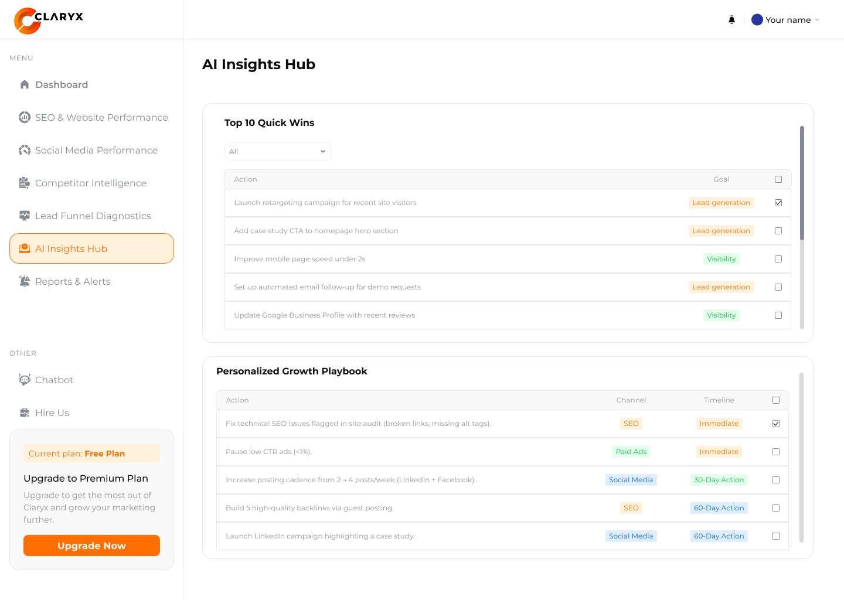This screenshot has width=844, height=600.
Task: Expand the Your name account menu
Action: tap(785, 19)
